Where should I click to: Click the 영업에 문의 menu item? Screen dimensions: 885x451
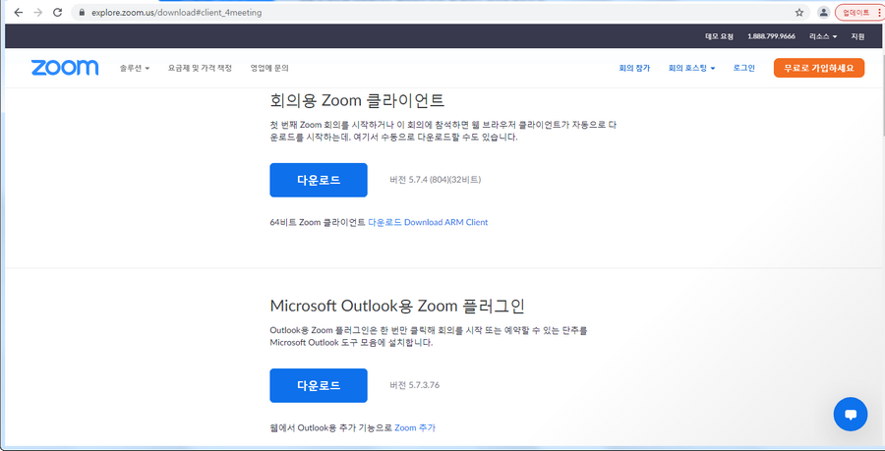(x=269, y=68)
